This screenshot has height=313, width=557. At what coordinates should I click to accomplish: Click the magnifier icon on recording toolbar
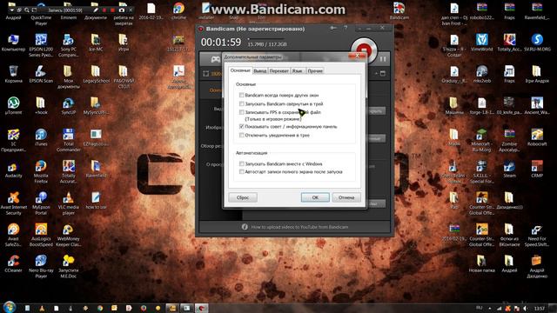point(27,10)
